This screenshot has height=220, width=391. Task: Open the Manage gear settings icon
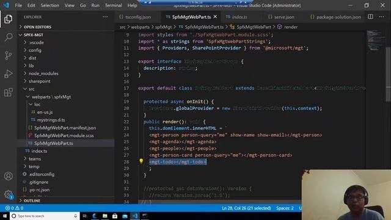coord(8,194)
